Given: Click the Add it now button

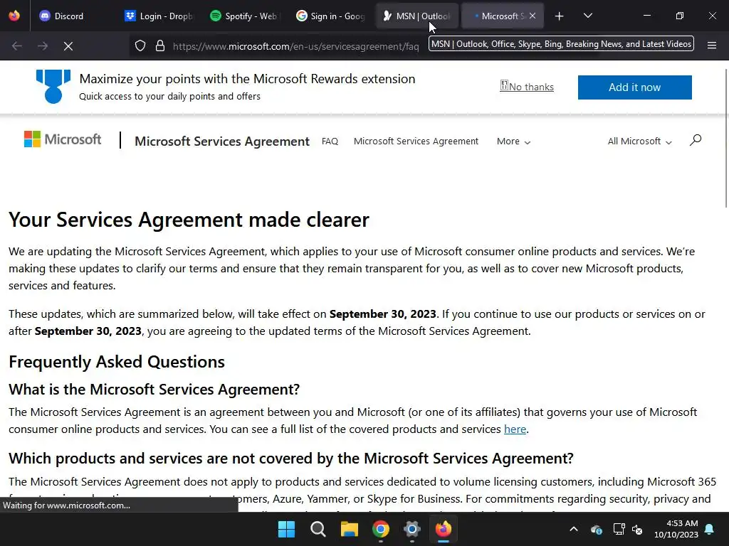Looking at the screenshot, I should pyautogui.click(x=634, y=87).
